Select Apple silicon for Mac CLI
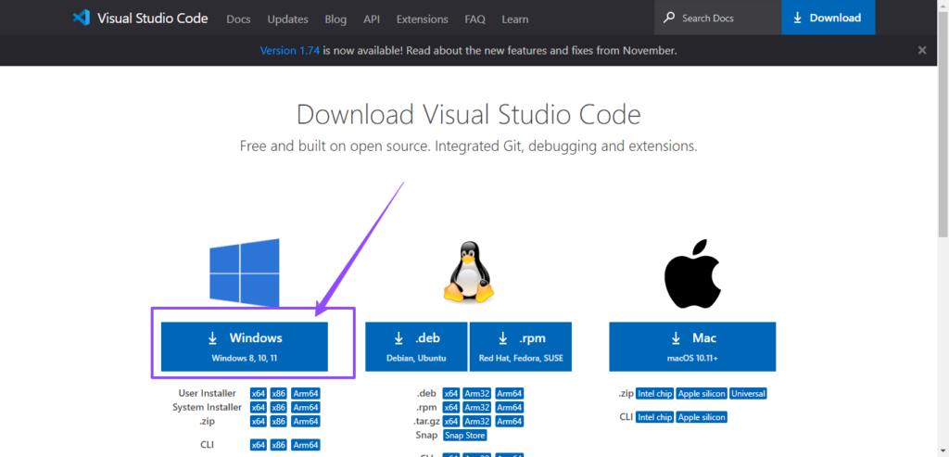The image size is (949, 457). [x=702, y=417]
